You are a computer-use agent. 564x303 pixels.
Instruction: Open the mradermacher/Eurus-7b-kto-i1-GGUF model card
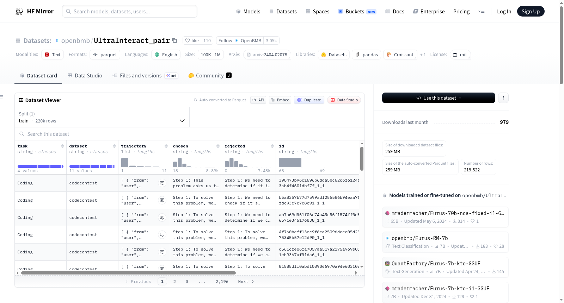(445, 292)
